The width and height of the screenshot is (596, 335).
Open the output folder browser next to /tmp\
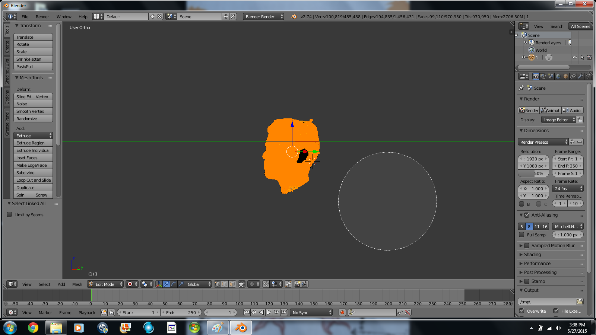click(580, 301)
